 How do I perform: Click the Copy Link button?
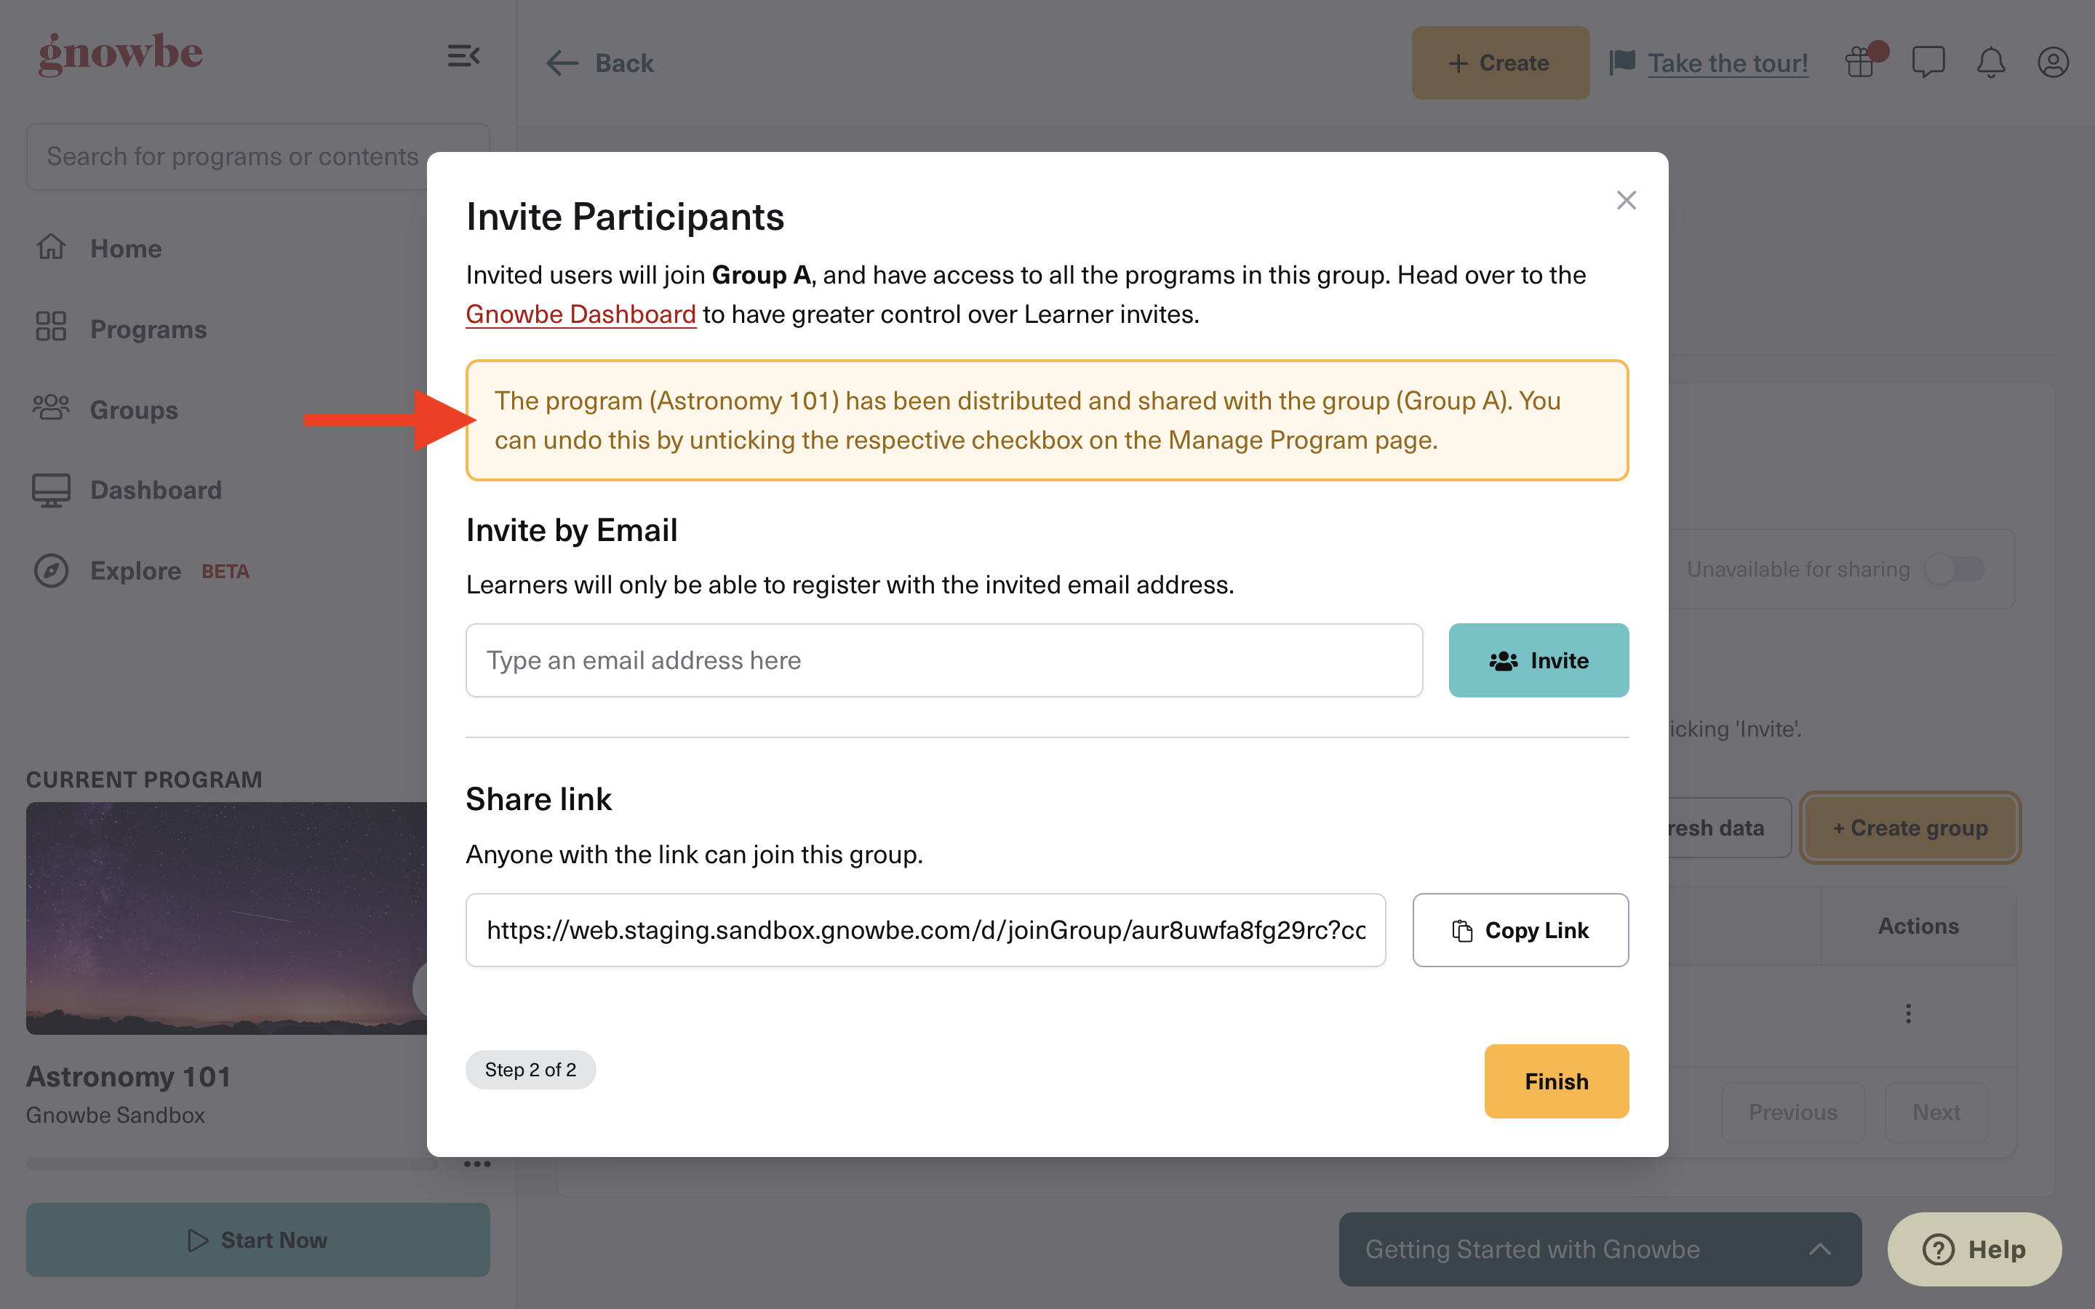click(1520, 930)
